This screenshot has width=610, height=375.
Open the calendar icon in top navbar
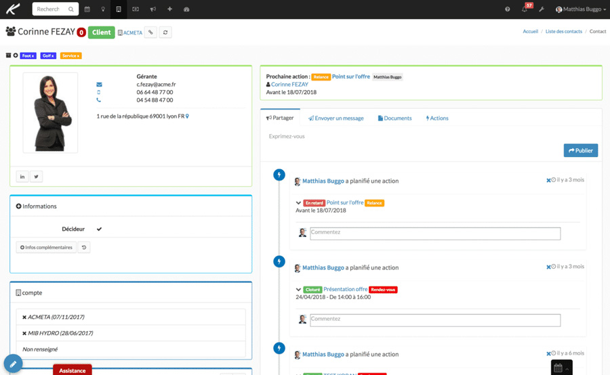[87, 9]
